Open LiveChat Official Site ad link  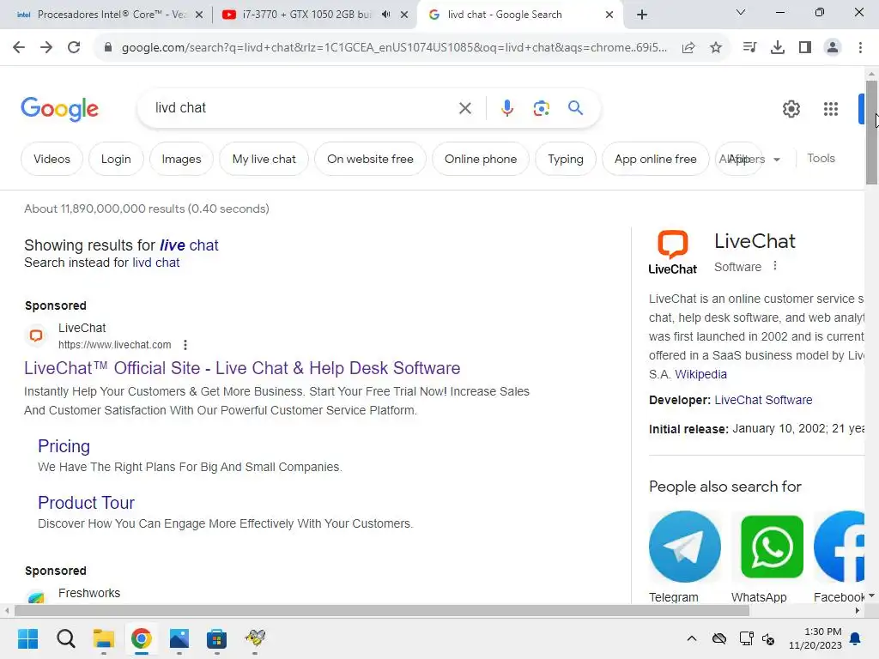click(242, 368)
